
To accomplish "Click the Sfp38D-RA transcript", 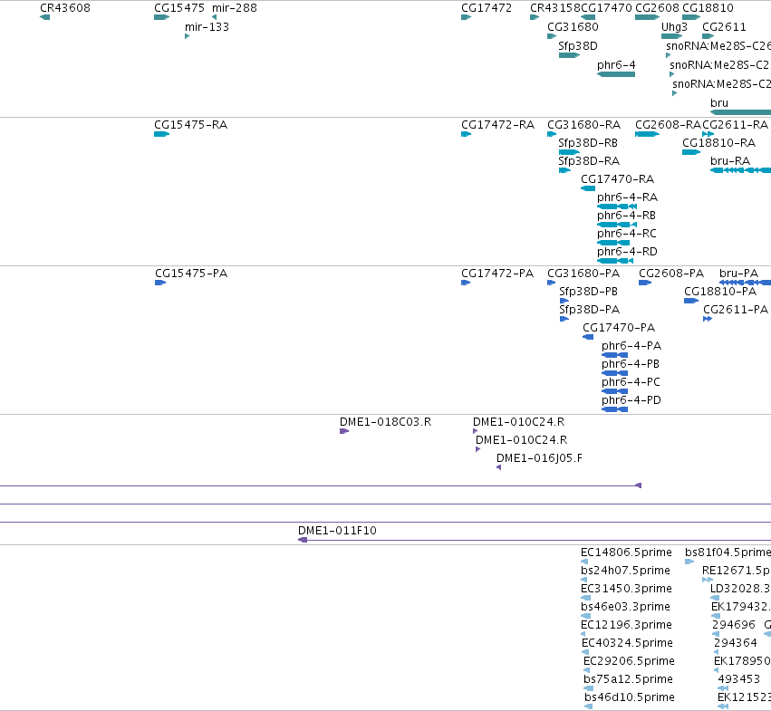I will [x=589, y=161].
